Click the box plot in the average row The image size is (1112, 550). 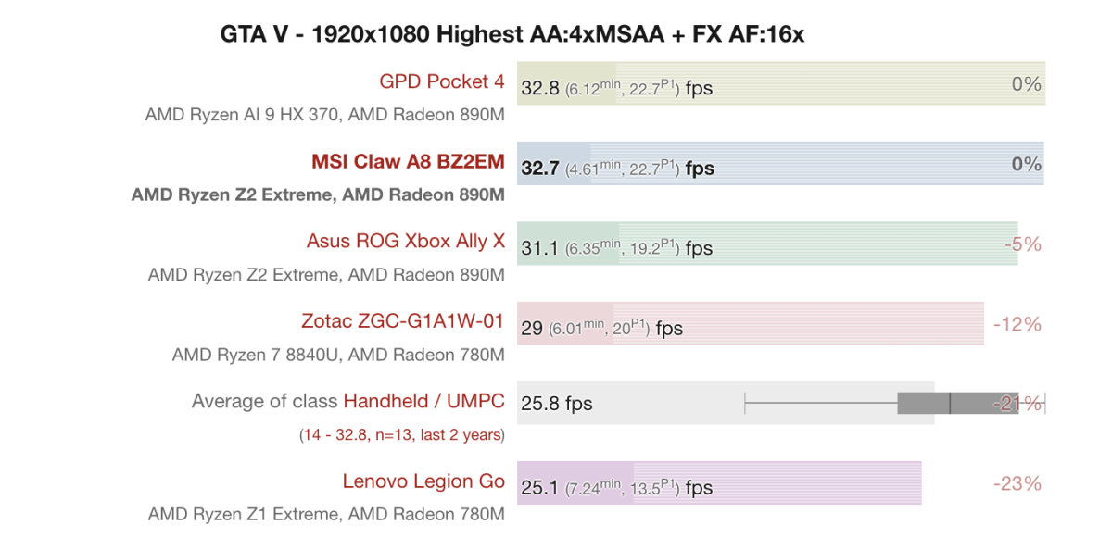954,403
